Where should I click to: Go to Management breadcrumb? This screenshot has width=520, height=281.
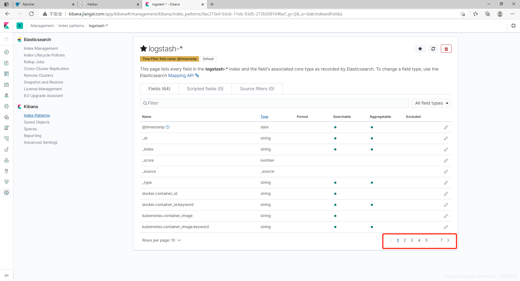(x=42, y=26)
